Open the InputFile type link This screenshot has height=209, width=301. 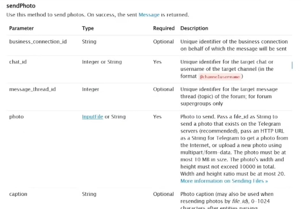point(92,117)
